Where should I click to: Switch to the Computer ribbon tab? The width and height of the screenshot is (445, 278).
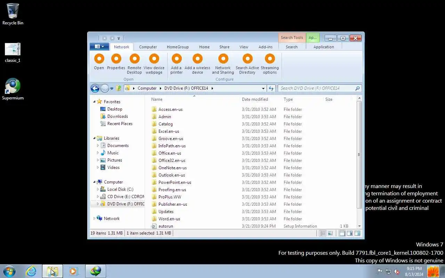click(148, 47)
